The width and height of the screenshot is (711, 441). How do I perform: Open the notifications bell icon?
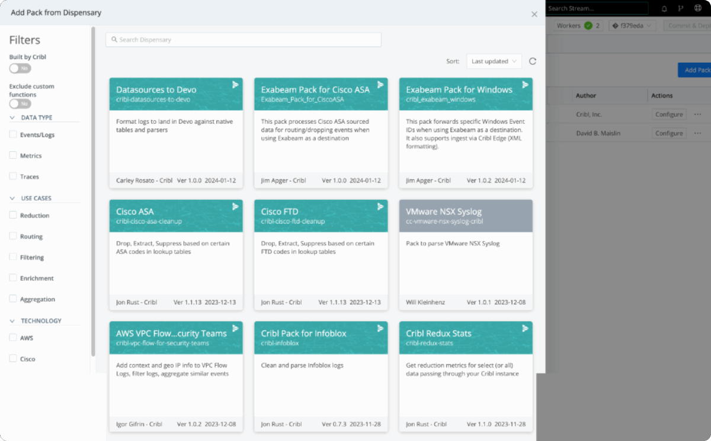point(664,8)
